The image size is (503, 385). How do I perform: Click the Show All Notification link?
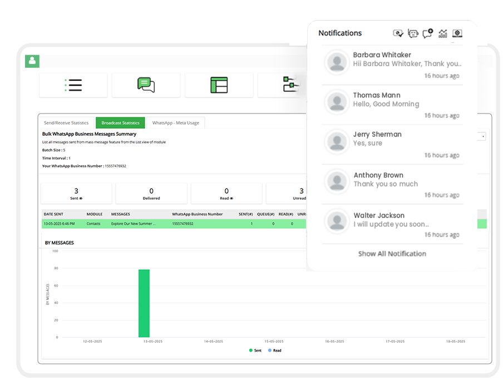[392, 254]
